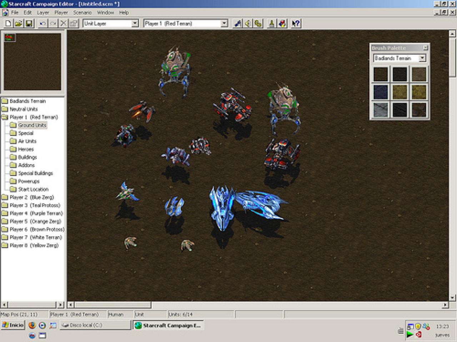The width and height of the screenshot is (457, 342).
Task: Select the Special folder under Player 1
Action: tap(26, 133)
